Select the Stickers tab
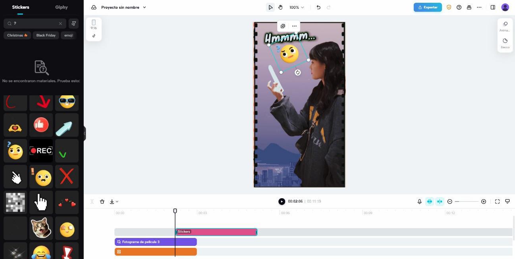Screen dimensions: 515x259 click(x=21, y=7)
